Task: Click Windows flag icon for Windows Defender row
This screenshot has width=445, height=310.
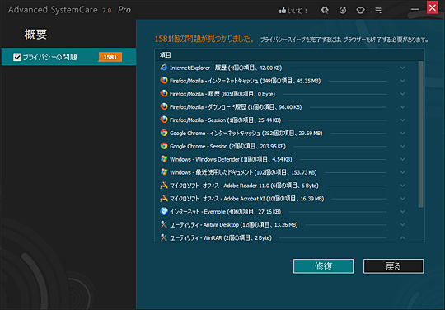Action: point(164,159)
